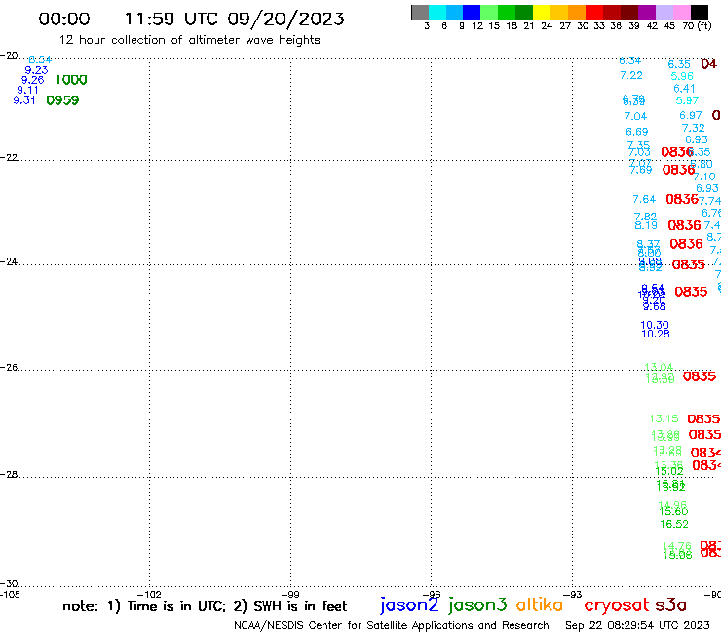Click the legend scale number 24
This screenshot has height=634, width=721.
(x=547, y=26)
